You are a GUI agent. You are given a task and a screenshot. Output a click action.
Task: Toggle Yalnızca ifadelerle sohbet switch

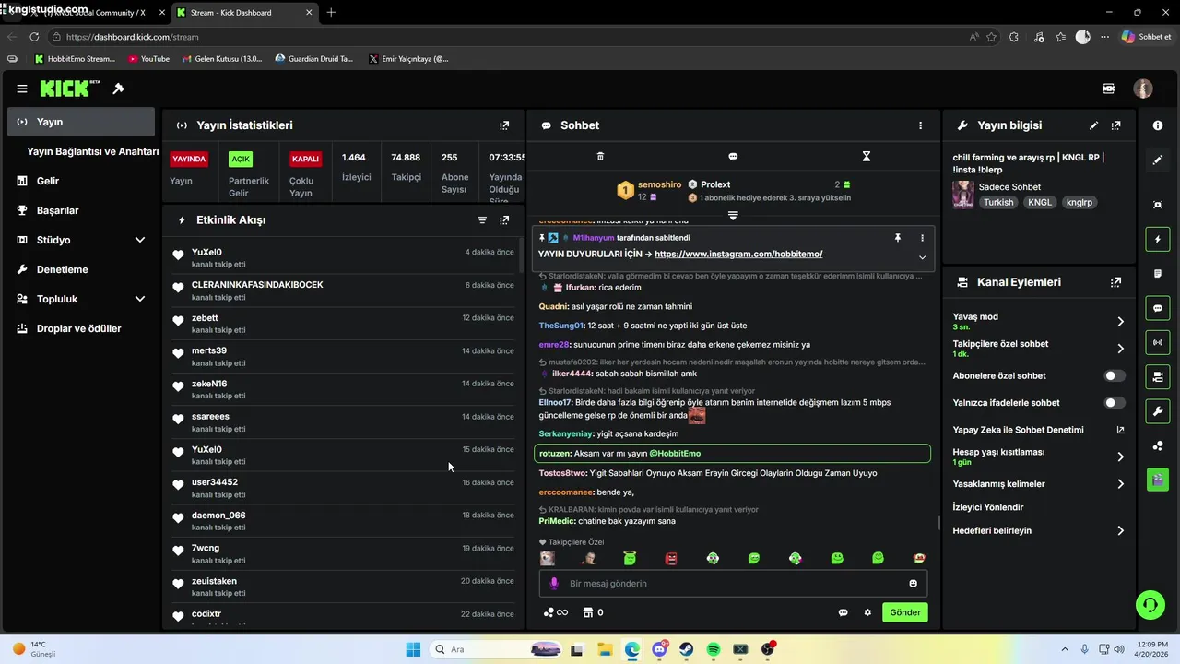tap(1115, 403)
